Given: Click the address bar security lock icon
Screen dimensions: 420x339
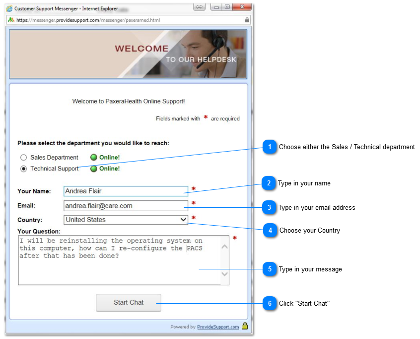Looking at the screenshot, I should (x=247, y=20).
